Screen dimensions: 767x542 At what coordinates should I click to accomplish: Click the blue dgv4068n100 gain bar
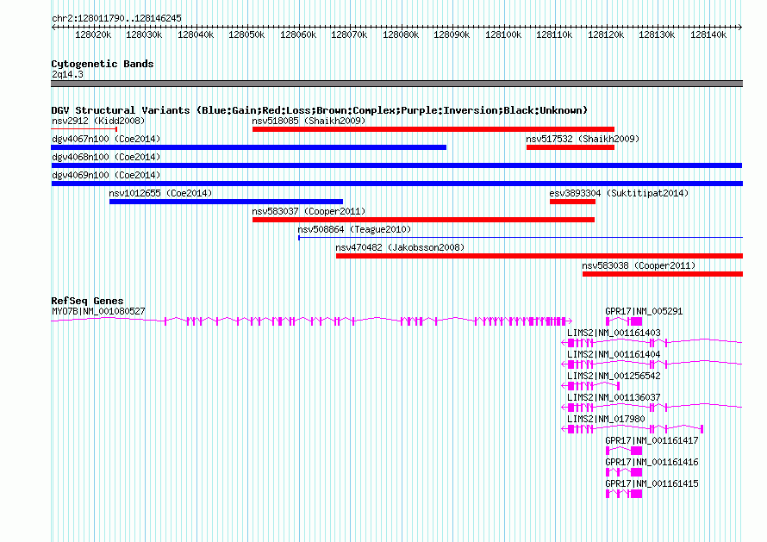coord(396,165)
